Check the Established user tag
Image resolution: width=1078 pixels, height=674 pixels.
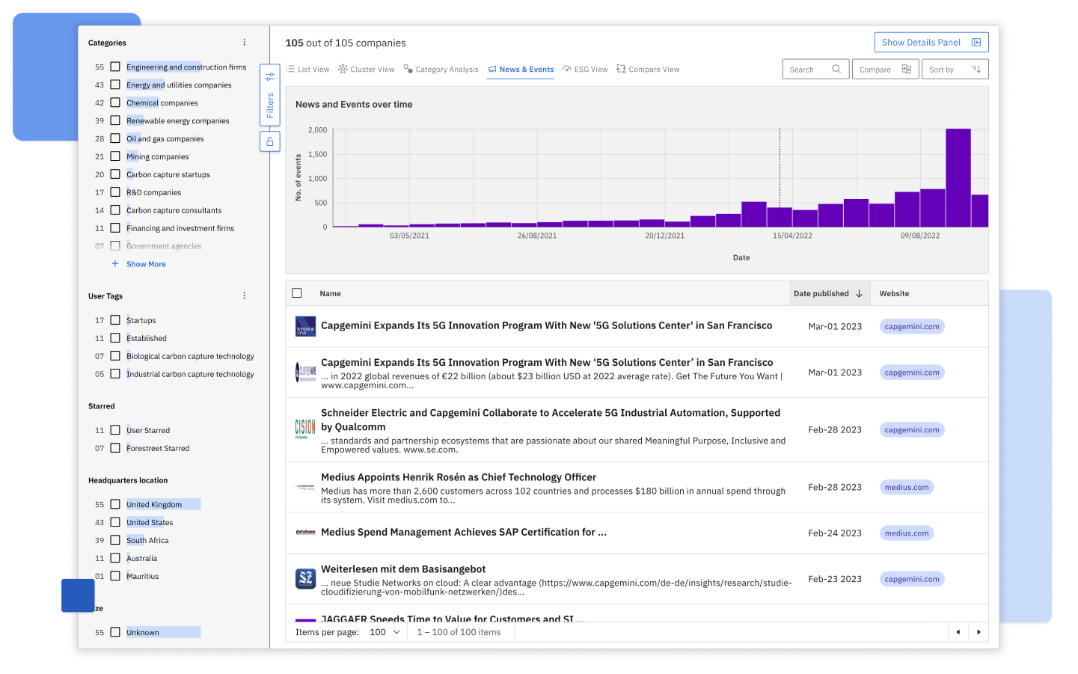point(115,338)
